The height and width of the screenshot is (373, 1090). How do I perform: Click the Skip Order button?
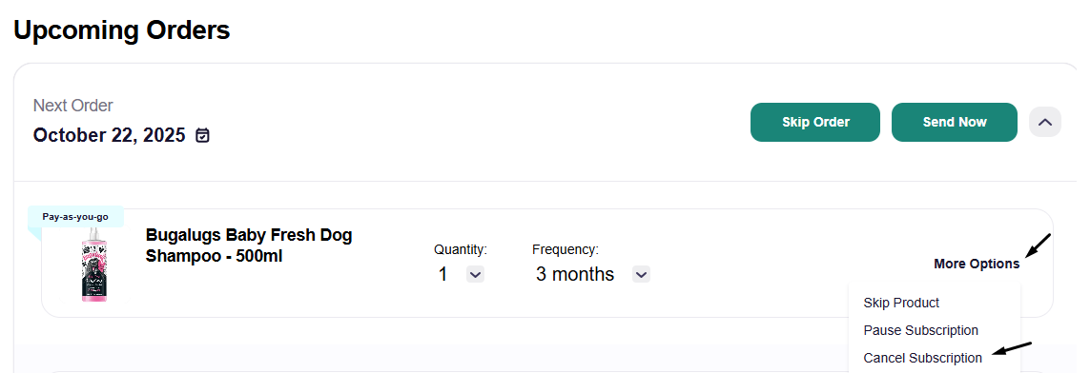point(815,122)
